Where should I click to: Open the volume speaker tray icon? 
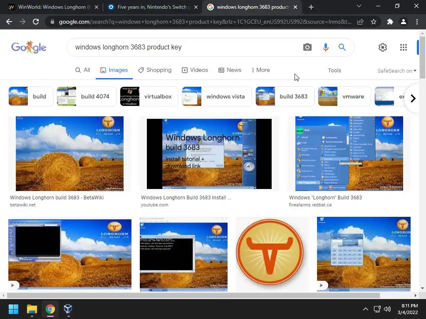(387, 309)
